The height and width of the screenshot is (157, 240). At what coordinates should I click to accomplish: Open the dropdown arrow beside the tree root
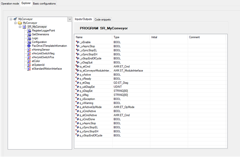pos(70,19)
